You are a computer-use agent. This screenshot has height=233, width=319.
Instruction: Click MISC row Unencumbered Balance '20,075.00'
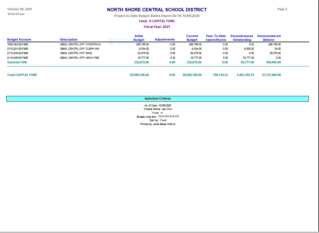coord(275,53)
